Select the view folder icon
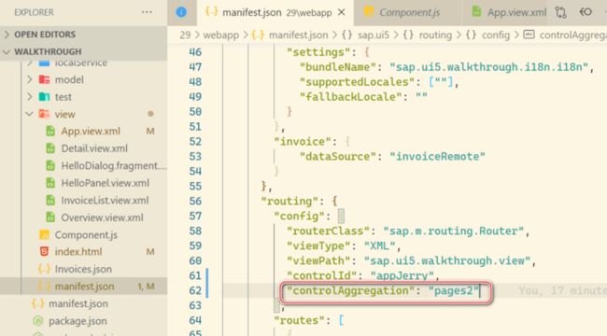The image size is (607, 336). coord(44,114)
